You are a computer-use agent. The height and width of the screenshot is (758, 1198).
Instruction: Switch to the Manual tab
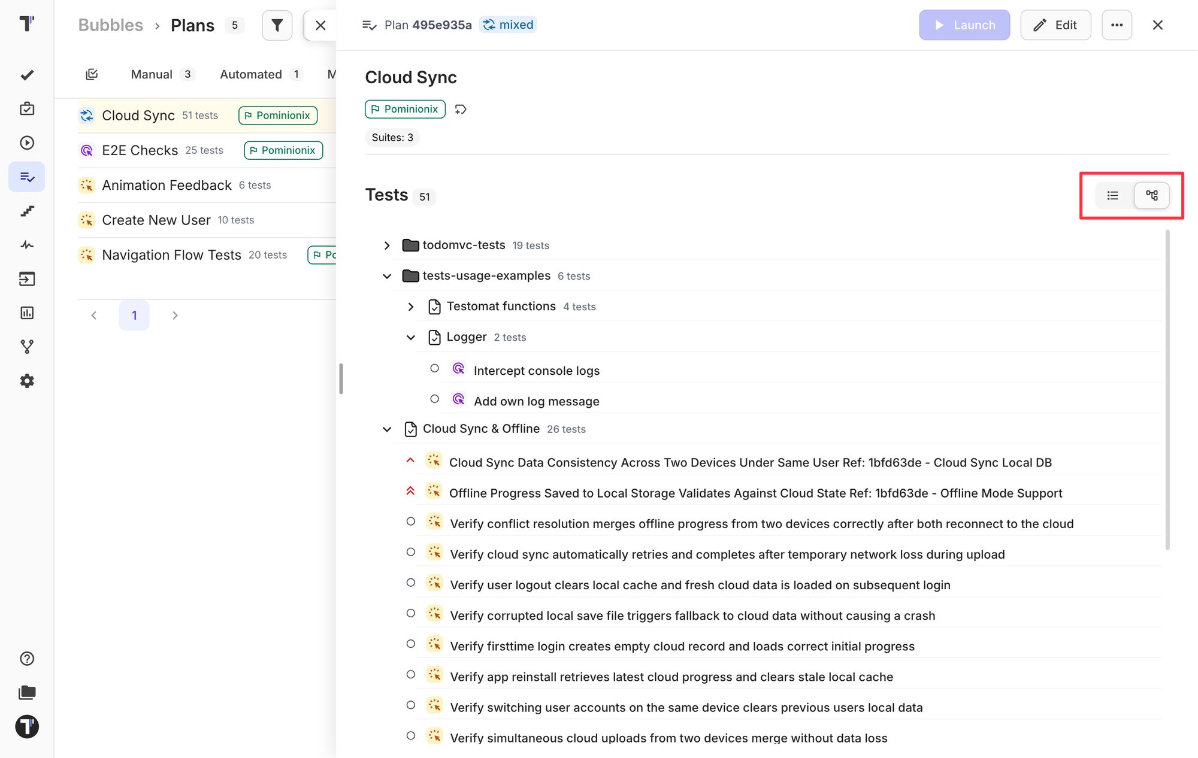[162, 74]
